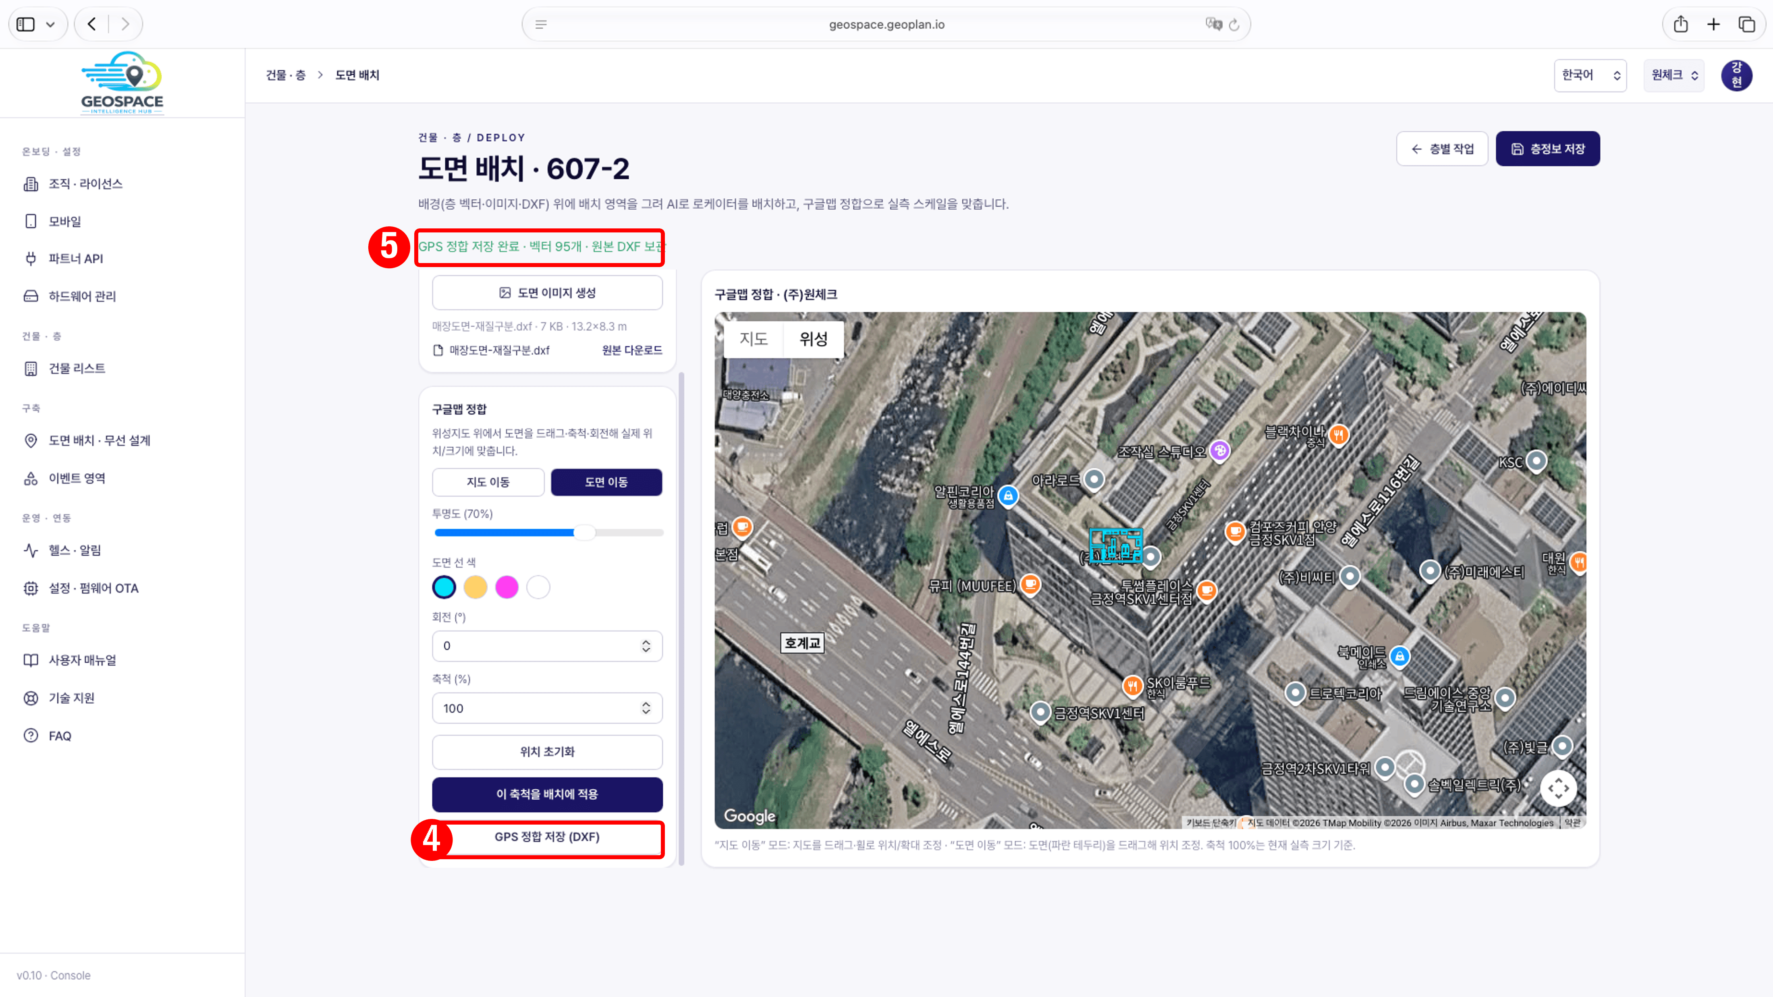Screen dimensions: 1773x997
Task: Click the browser share icon
Action: coord(1681,24)
